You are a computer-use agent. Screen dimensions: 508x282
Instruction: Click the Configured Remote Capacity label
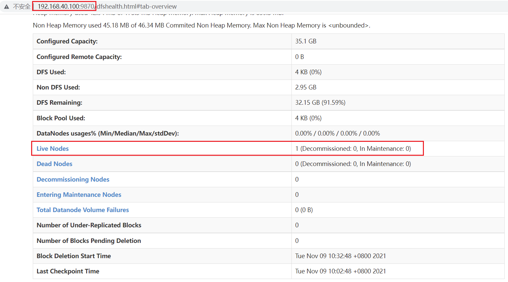pos(79,57)
